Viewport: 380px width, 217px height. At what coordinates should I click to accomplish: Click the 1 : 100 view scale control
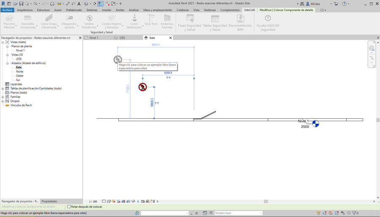pos(93,201)
